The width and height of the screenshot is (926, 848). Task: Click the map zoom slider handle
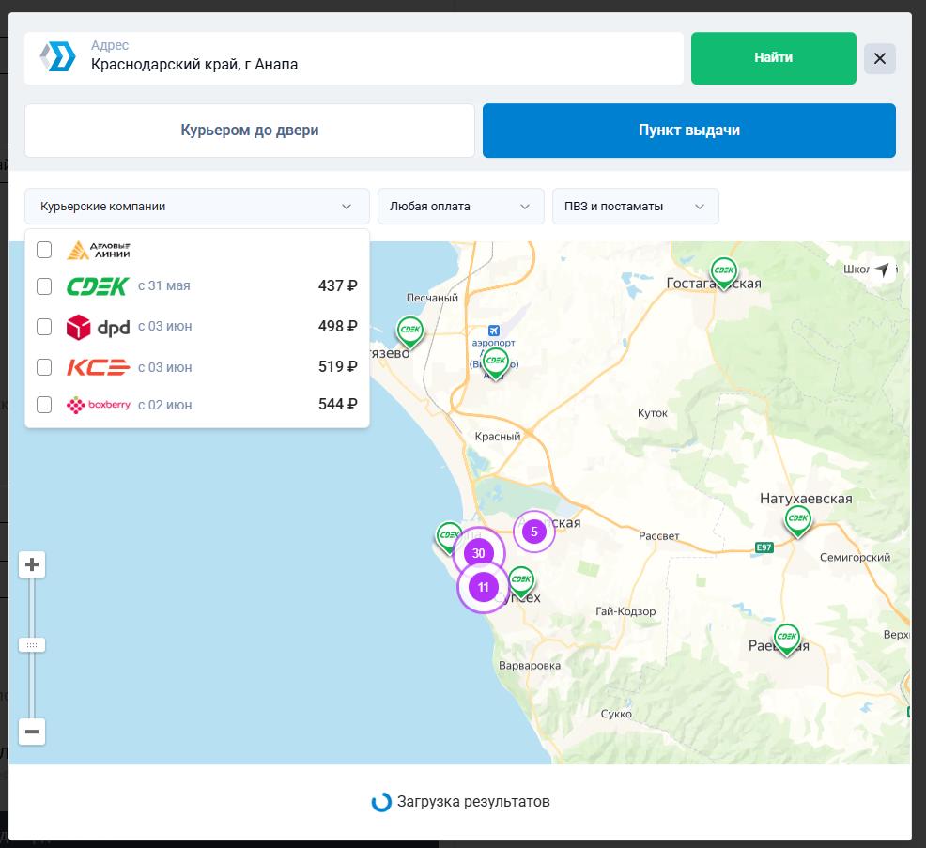pos(32,645)
